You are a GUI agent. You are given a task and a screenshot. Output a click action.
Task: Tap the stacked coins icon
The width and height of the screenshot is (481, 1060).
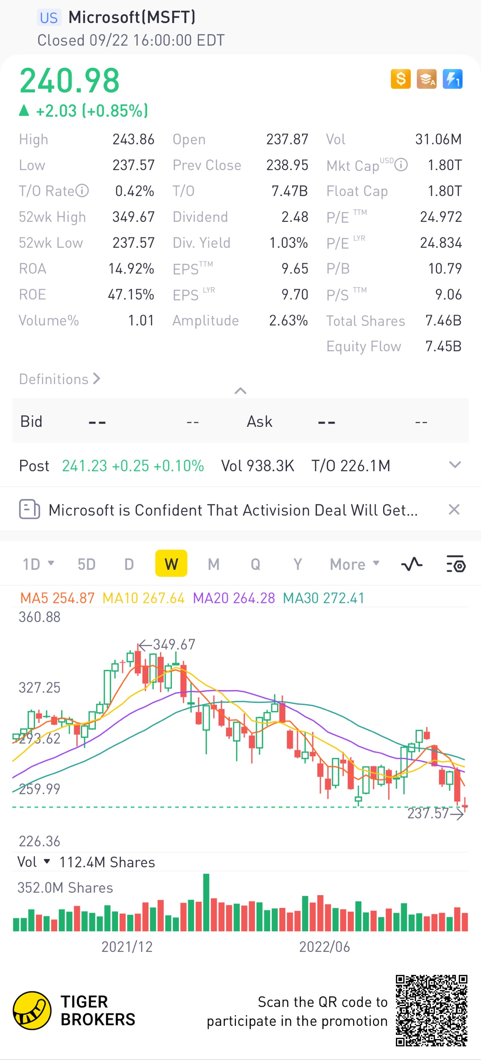coord(427,79)
